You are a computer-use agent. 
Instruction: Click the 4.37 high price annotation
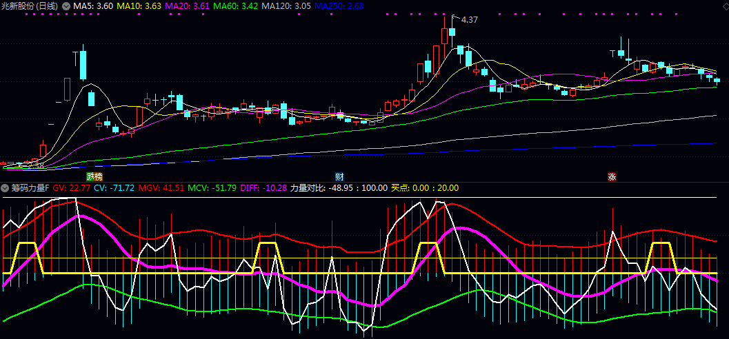point(469,20)
